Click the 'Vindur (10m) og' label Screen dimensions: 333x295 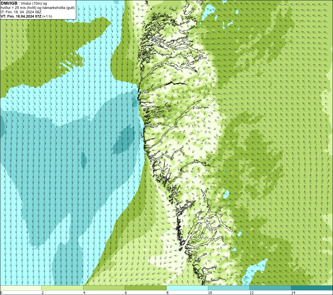pyautogui.click(x=34, y=4)
